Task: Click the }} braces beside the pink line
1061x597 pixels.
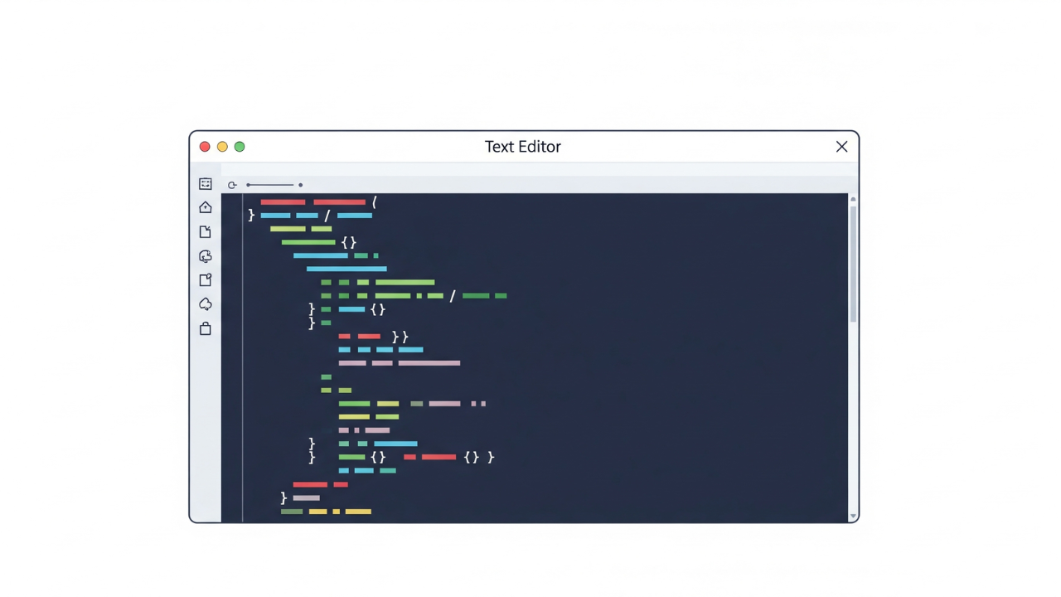Action: 400,337
